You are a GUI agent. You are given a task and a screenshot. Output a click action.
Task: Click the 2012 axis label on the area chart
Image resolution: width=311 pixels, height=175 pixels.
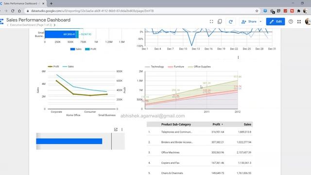[x=238, y=112]
